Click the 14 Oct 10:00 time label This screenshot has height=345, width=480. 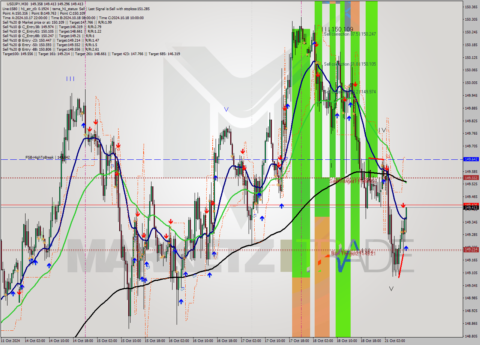58,341
